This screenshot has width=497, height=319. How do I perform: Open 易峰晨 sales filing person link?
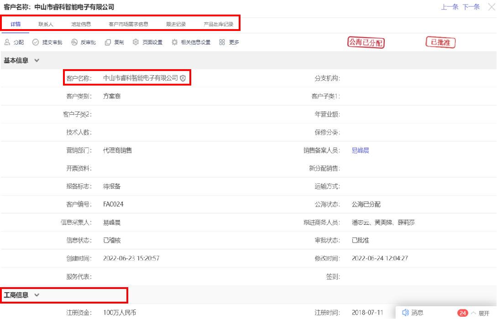coord(360,150)
